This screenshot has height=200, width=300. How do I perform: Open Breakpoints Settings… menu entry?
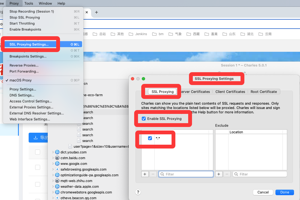(x=43, y=56)
